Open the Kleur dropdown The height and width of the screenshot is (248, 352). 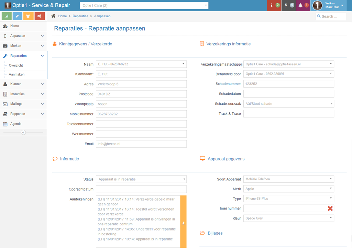tap(289, 218)
